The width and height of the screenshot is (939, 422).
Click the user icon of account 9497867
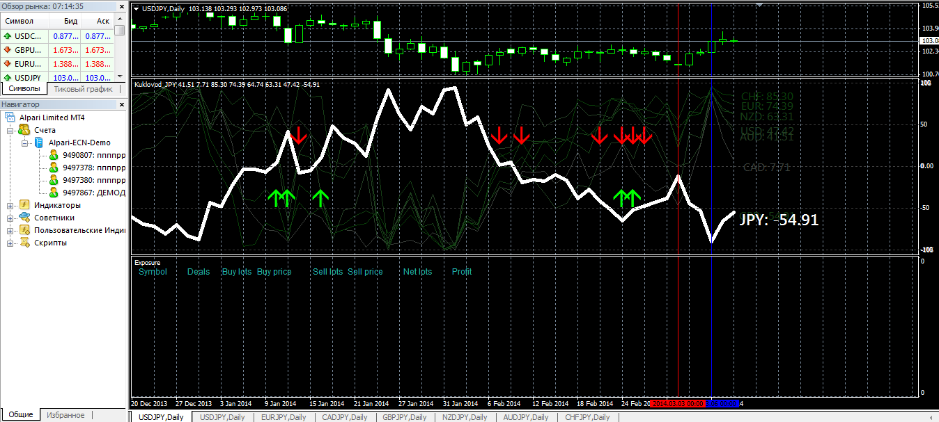click(x=53, y=193)
